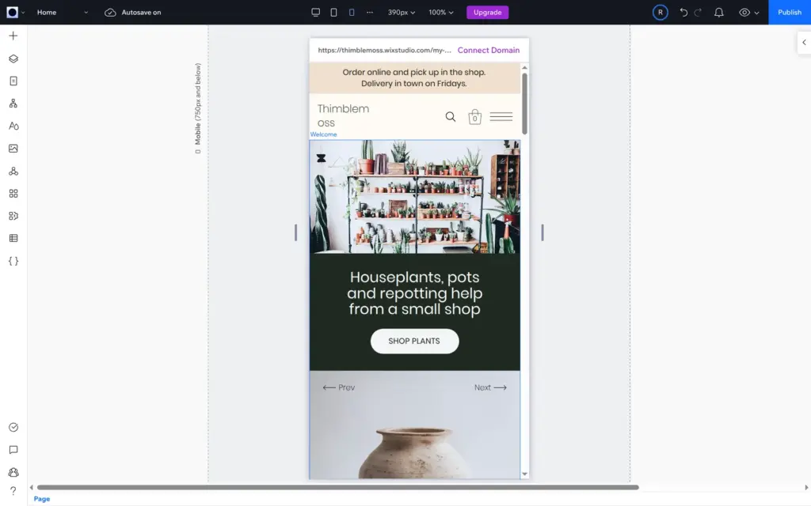Click the animation icon on hero image
The width and height of the screenshot is (811, 506).
point(322,158)
